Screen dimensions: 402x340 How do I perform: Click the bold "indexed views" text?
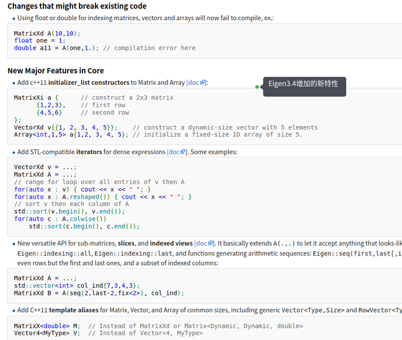[x=170, y=243]
